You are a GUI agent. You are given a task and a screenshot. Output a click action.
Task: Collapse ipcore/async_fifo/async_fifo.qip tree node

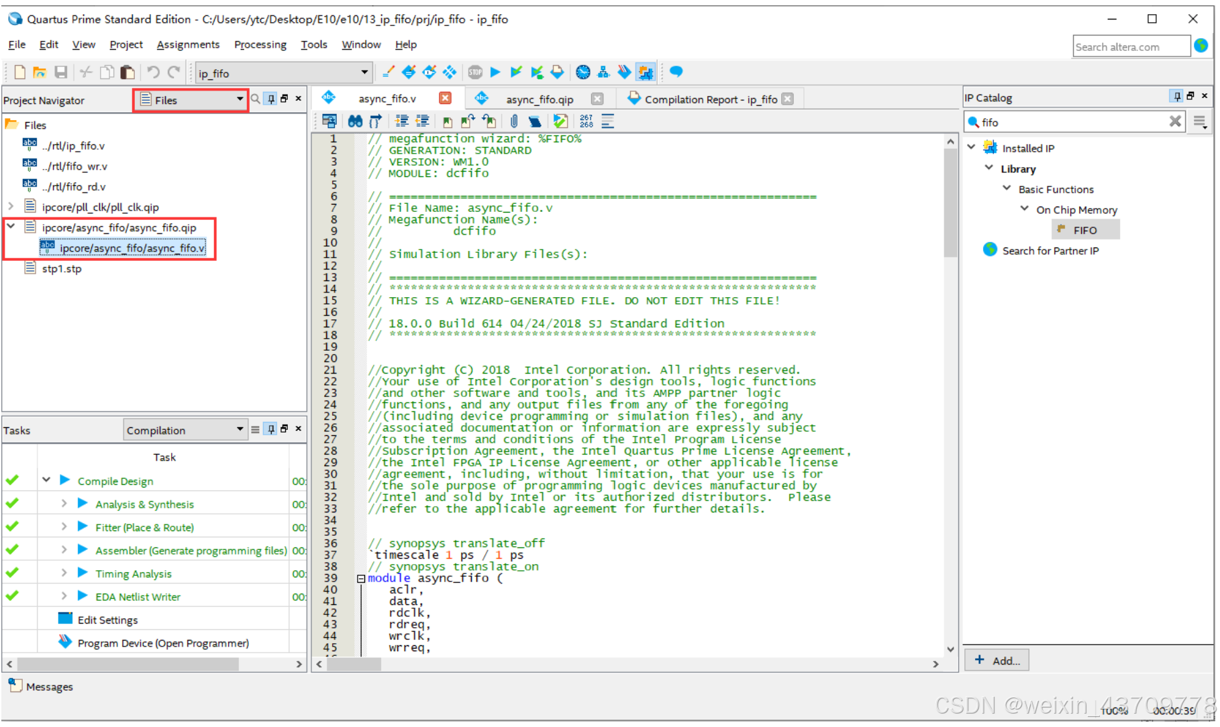pos(11,227)
